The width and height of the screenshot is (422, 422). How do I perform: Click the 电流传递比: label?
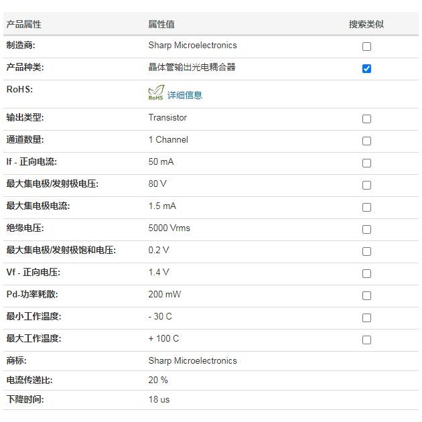click(29, 380)
